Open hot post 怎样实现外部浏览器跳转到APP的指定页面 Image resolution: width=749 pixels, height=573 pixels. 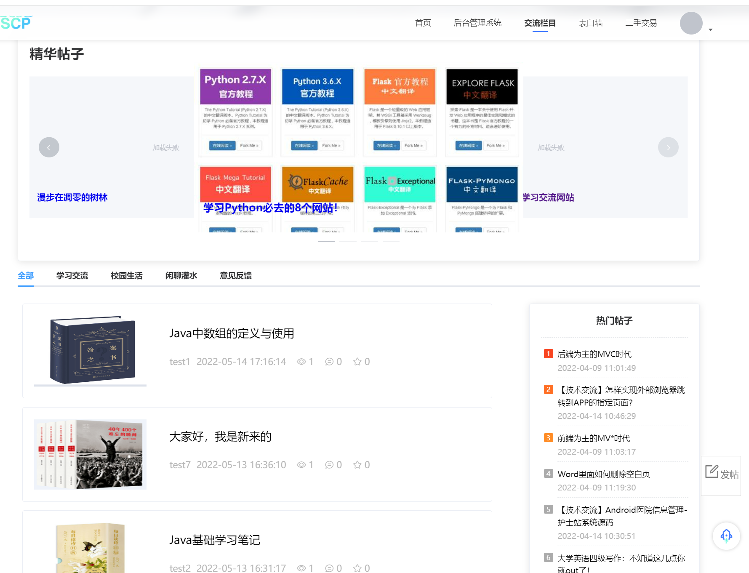(x=621, y=396)
